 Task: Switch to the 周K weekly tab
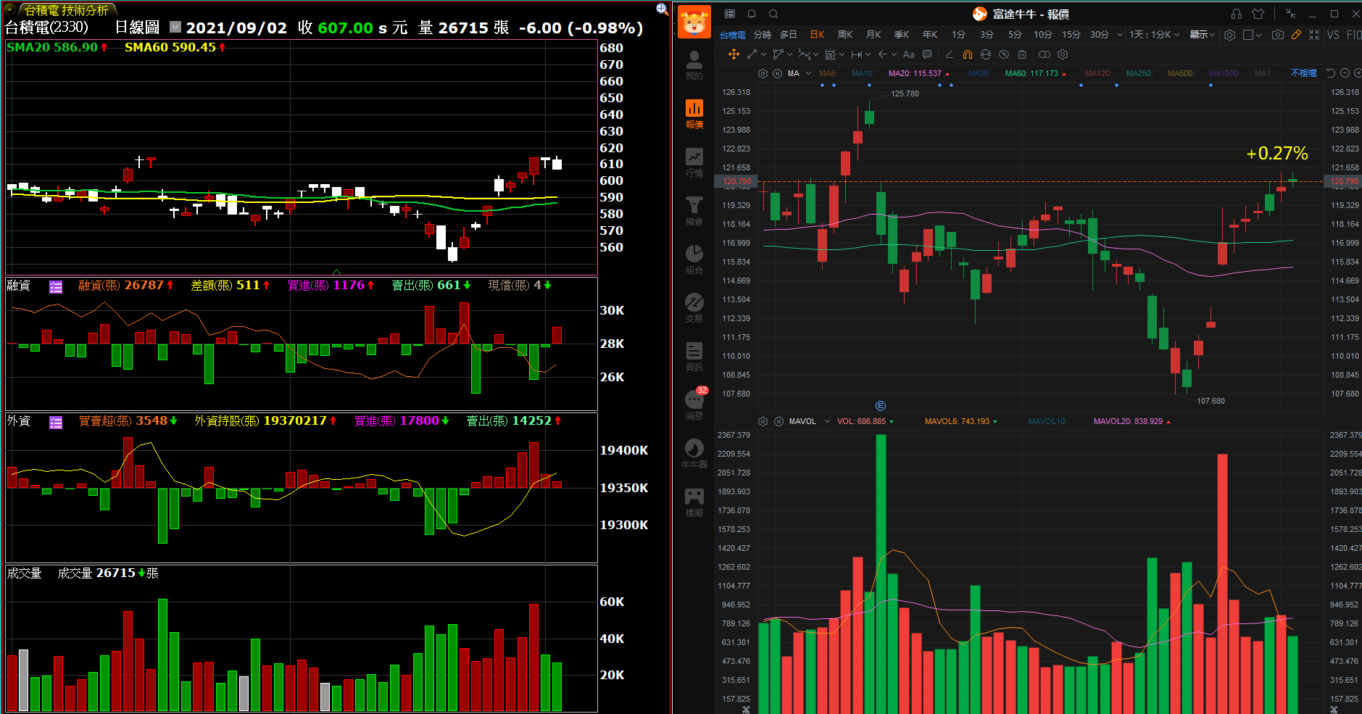[845, 35]
